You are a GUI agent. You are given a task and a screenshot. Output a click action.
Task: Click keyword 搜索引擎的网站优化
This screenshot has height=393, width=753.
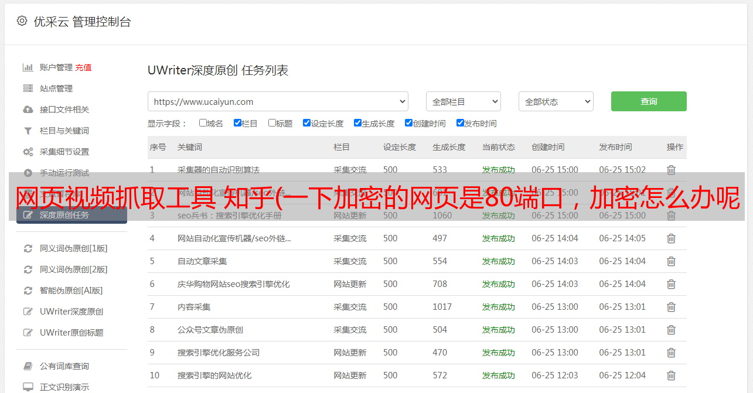click(x=214, y=375)
